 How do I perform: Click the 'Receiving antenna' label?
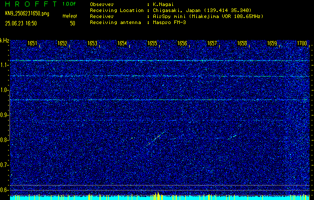click(x=115, y=22)
